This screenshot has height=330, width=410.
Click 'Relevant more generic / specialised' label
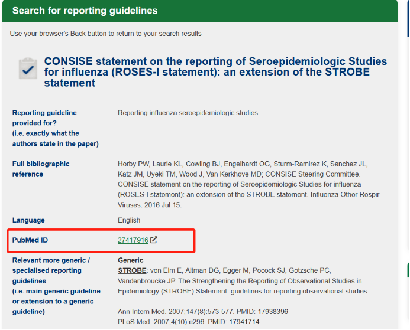pyautogui.click(x=56, y=286)
